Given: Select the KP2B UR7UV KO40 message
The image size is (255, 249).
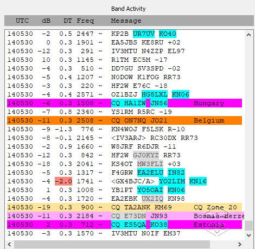Looking at the screenshot, I should pyautogui.click(x=144, y=34).
